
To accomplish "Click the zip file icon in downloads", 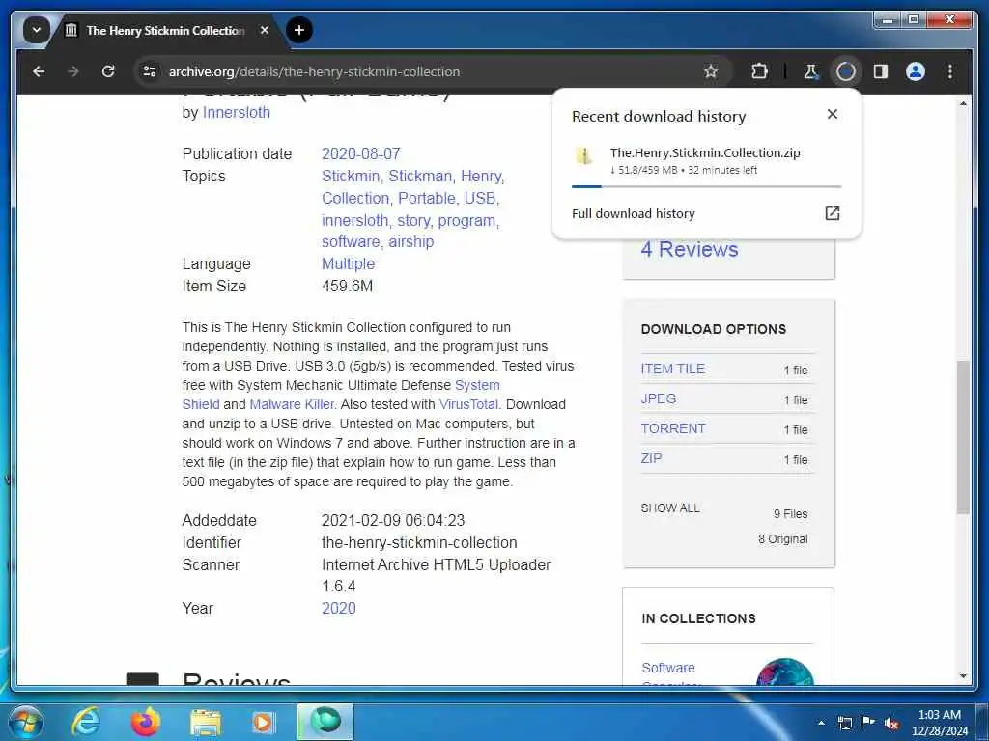I will pos(584,155).
